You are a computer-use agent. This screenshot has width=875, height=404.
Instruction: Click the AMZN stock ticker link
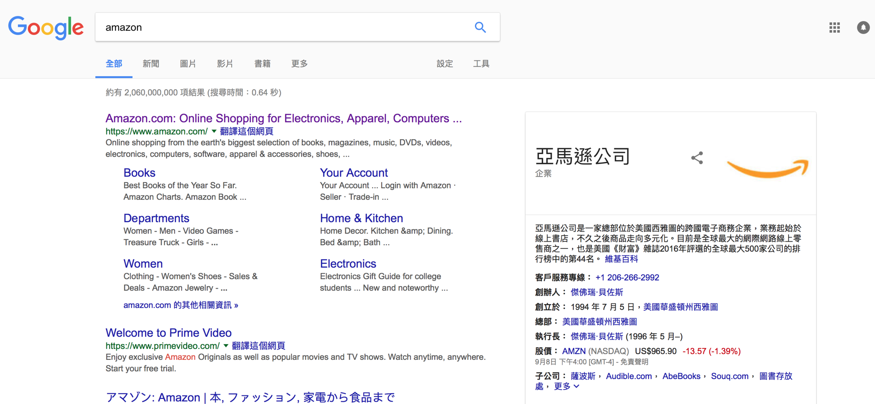[574, 351]
